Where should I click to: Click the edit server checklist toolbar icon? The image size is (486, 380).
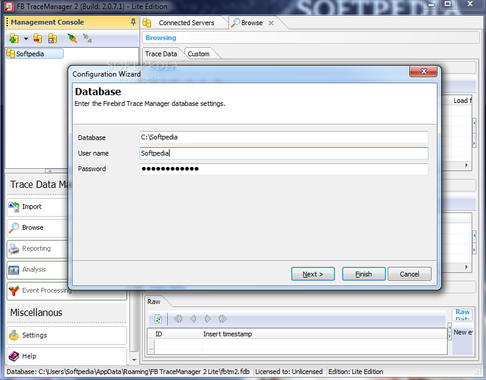[53, 38]
